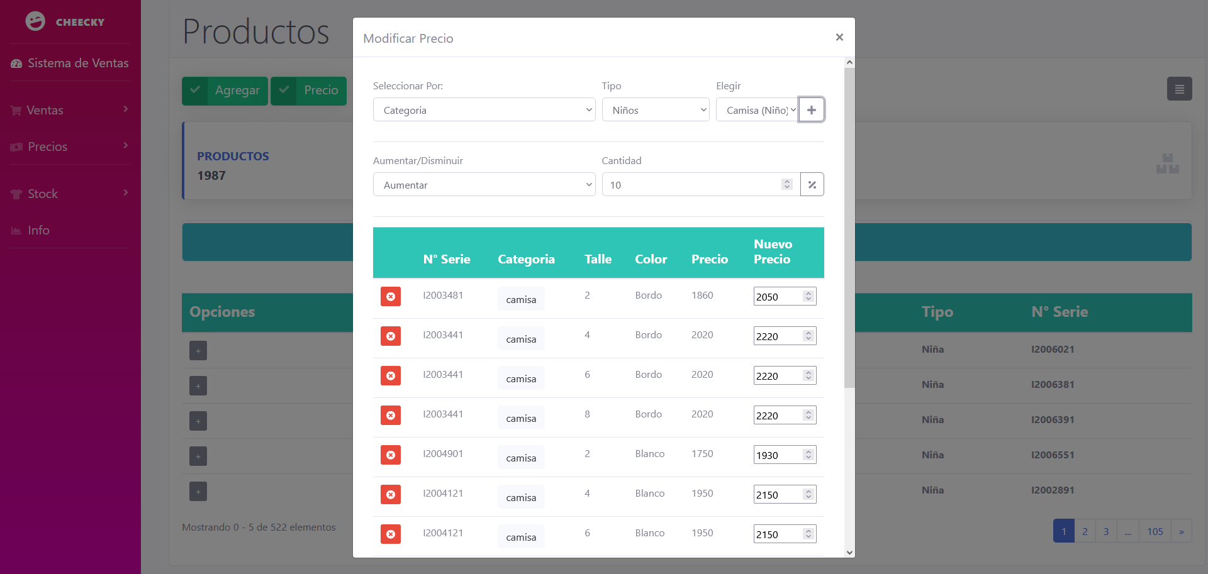Click the red delete icon for serie I2003481
This screenshot has height=574, width=1208.
pos(390,296)
